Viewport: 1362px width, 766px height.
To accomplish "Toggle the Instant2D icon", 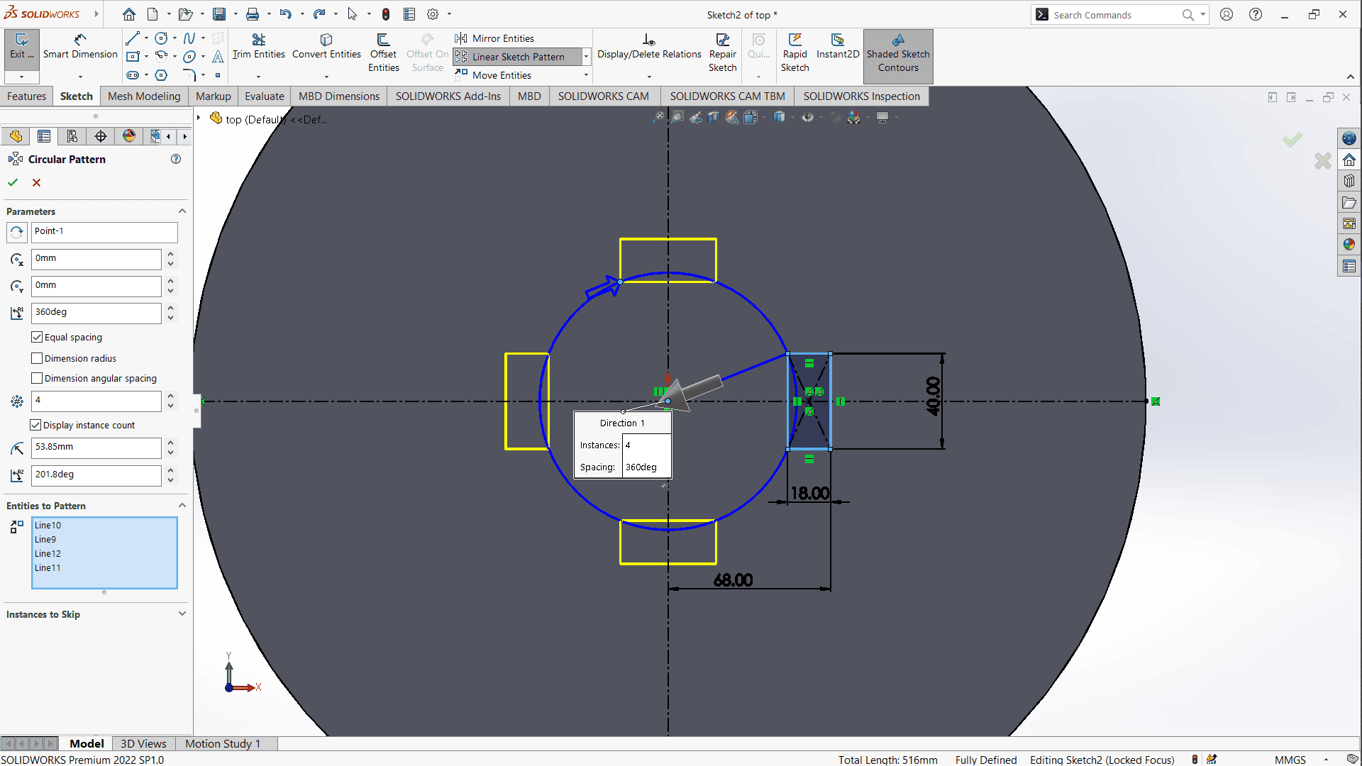I will (x=838, y=40).
